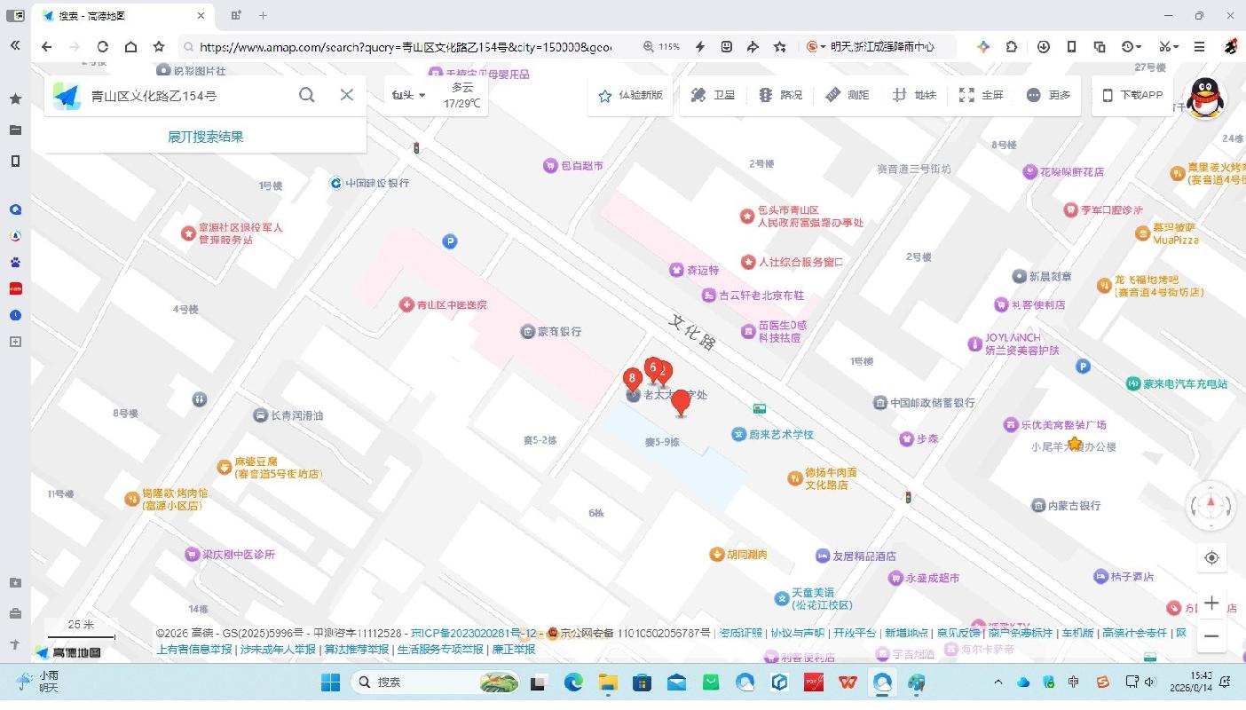The height and width of the screenshot is (710, 1246).
Task: Open browser extensions puzzle icon
Action: [x=1012, y=47]
